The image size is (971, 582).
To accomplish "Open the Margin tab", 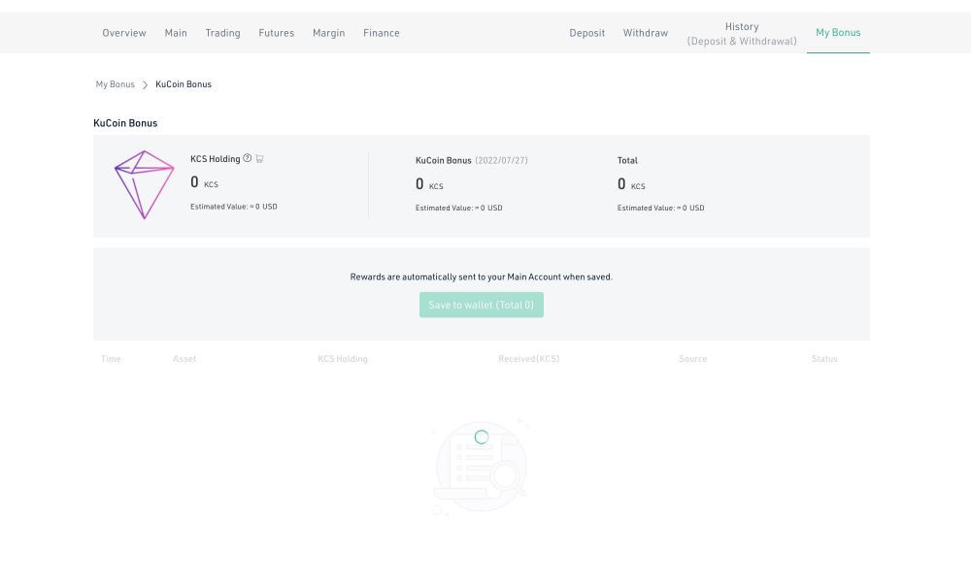I will [329, 33].
